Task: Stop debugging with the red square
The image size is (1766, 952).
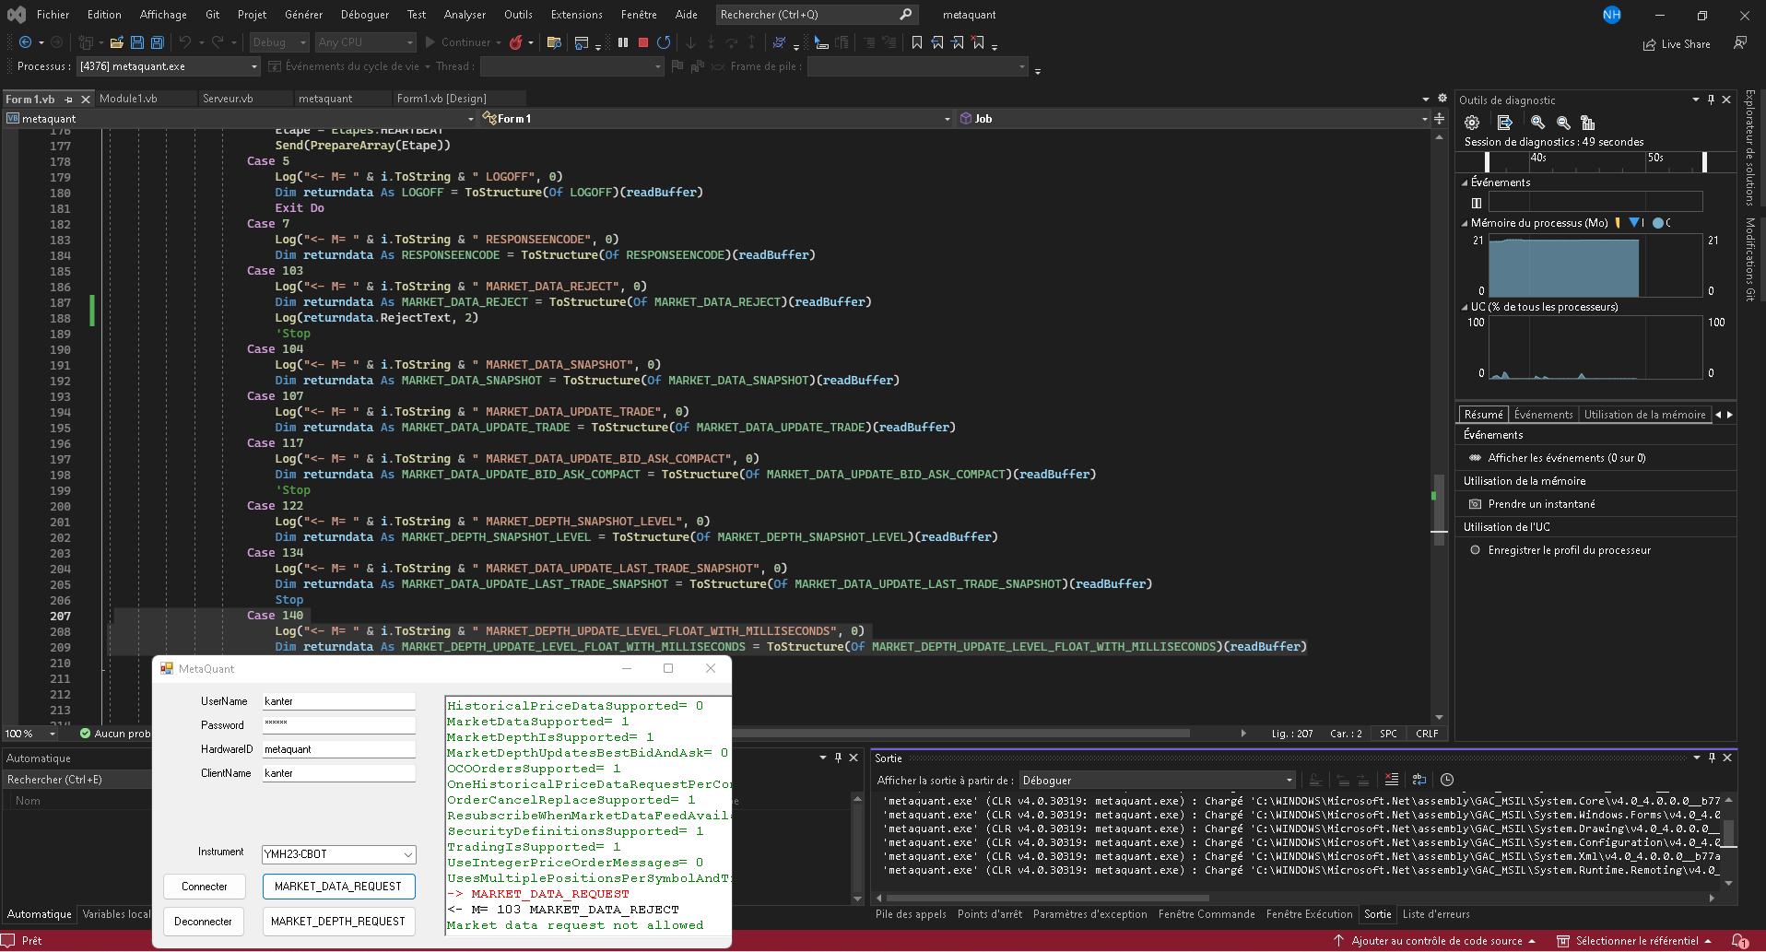Action: 643,42
